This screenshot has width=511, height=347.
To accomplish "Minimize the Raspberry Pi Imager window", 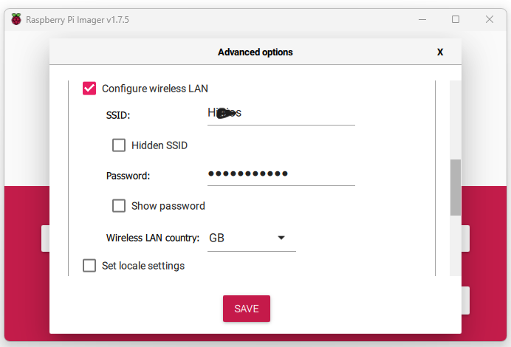I will [422, 19].
